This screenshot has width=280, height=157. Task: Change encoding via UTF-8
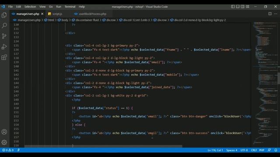244,150
